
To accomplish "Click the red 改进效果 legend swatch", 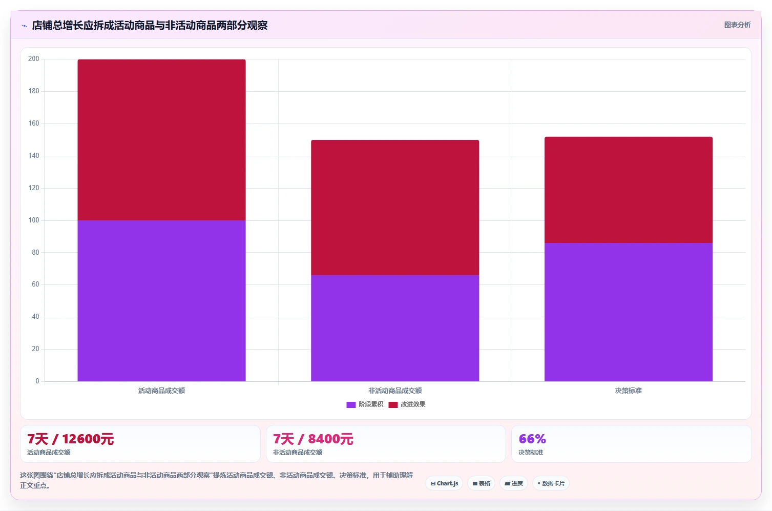I will point(393,405).
